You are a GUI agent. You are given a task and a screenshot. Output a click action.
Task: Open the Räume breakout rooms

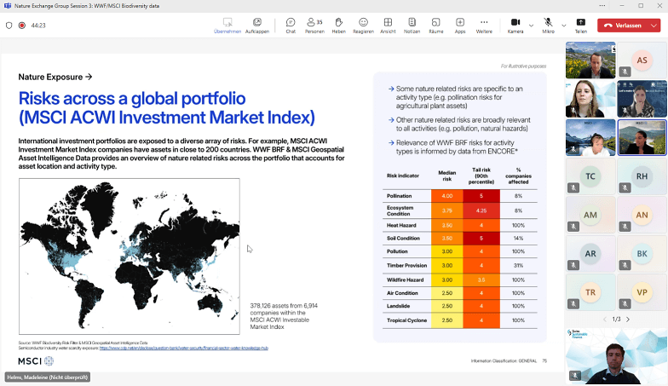point(435,25)
